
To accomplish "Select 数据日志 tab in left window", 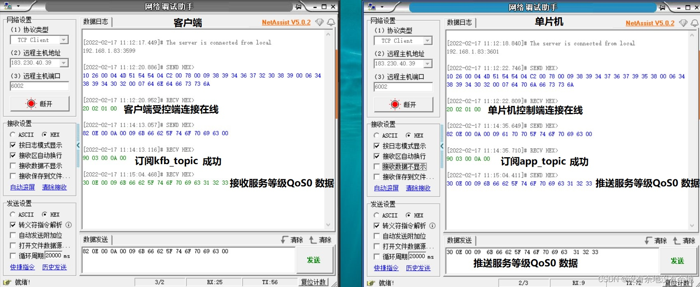I will (96, 22).
